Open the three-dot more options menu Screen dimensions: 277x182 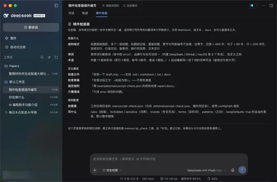pos(263,6)
